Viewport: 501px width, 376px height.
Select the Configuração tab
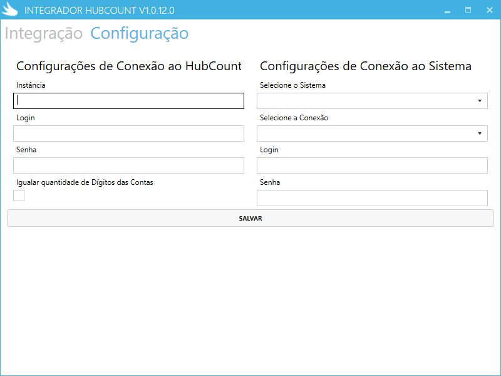pos(140,34)
